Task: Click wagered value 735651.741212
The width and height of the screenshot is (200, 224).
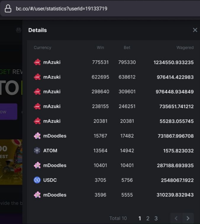Action: pyautogui.click(x=177, y=107)
